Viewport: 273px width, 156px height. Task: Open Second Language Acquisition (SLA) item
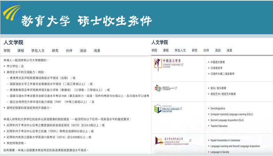click(227, 120)
